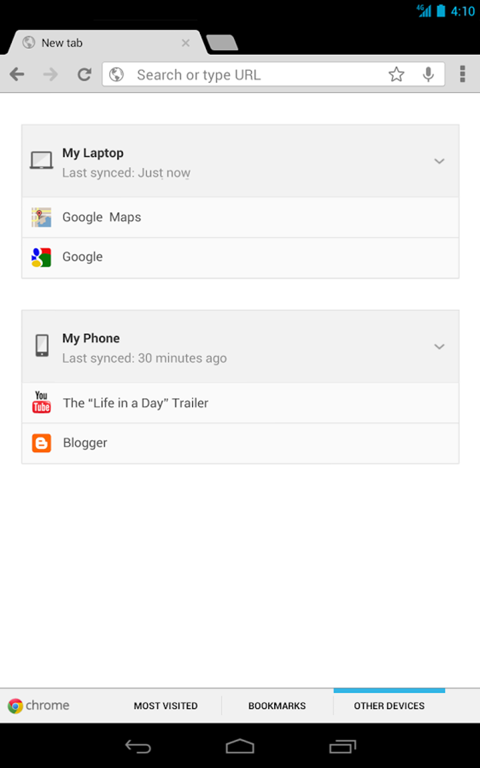The image size is (480, 768).
Task: Start voice search with the microphone
Action: [428, 74]
